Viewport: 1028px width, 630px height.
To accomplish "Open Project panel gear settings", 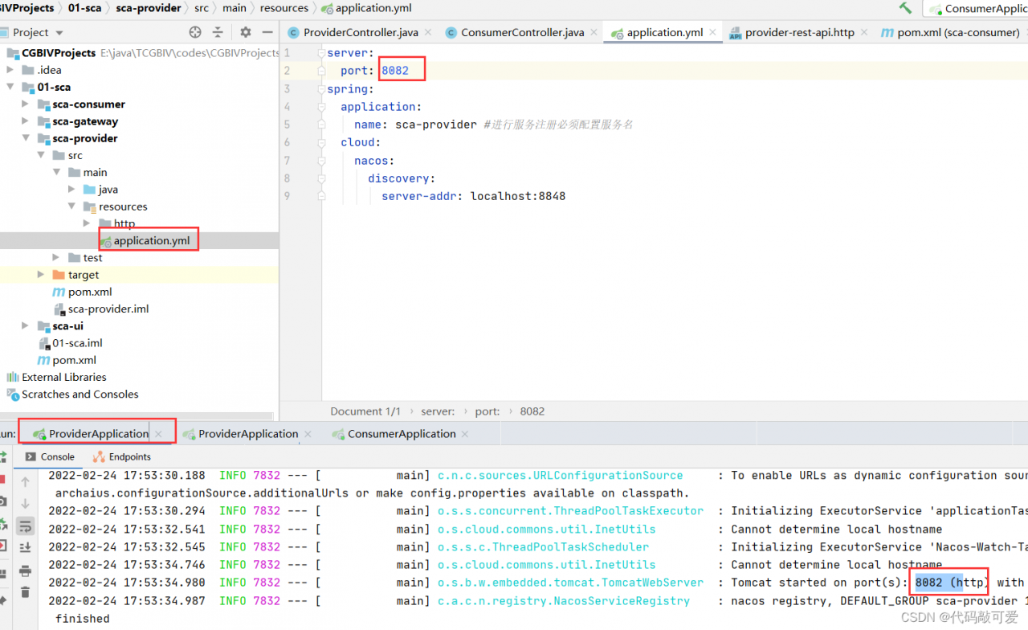I will coord(246,32).
